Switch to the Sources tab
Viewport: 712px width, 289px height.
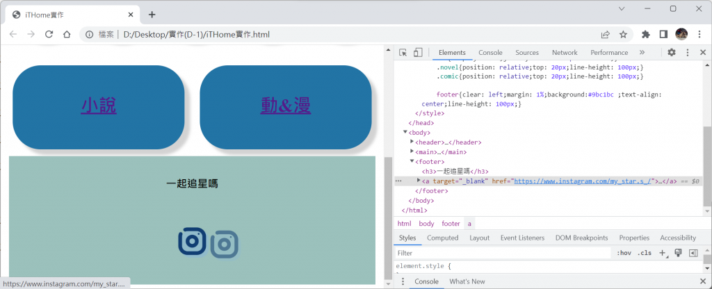pyautogui.click(x=527, y=53)
